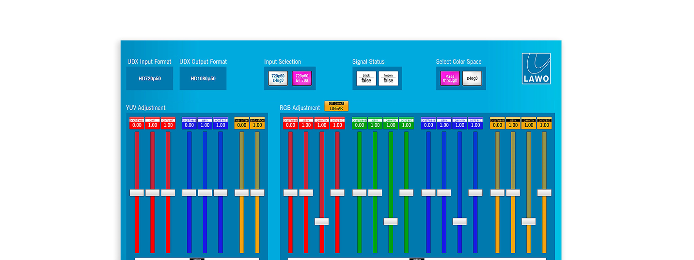Open the UDX Output Format HD1080p50 box
The width and height of the screenshot is (694, 260).
pyautogui.click(x=203, y=78)
